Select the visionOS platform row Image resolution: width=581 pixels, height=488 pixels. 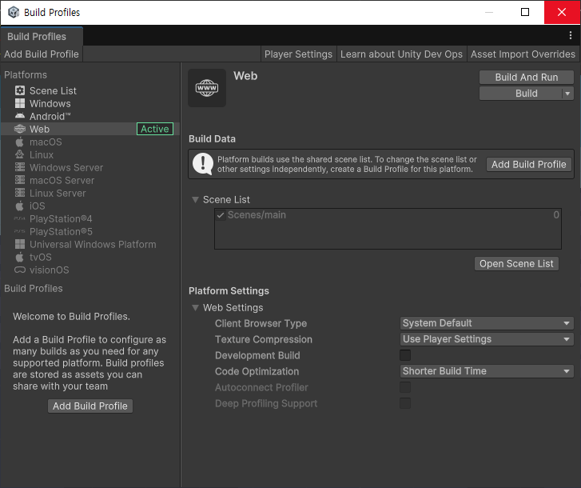[90, 270]
